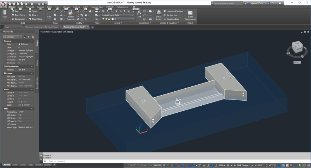The image size is (311, 168).
Task: Click Match Properties icon
Action: pos(71,15)
